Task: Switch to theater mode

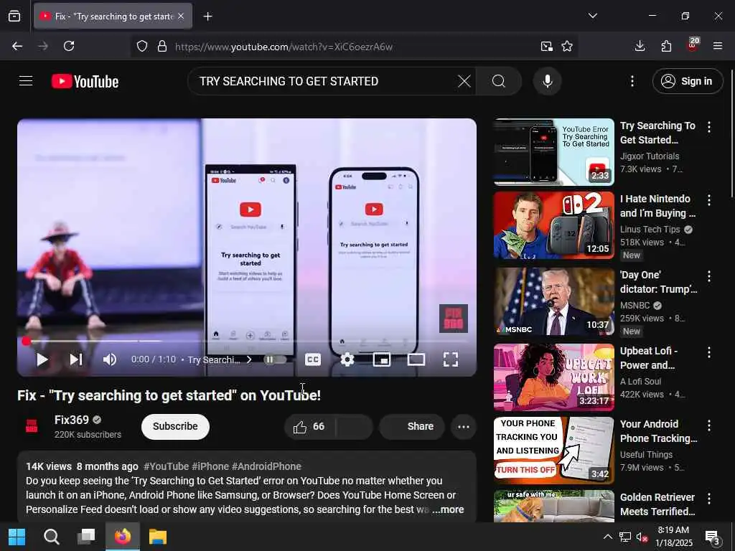Action: 416,359
